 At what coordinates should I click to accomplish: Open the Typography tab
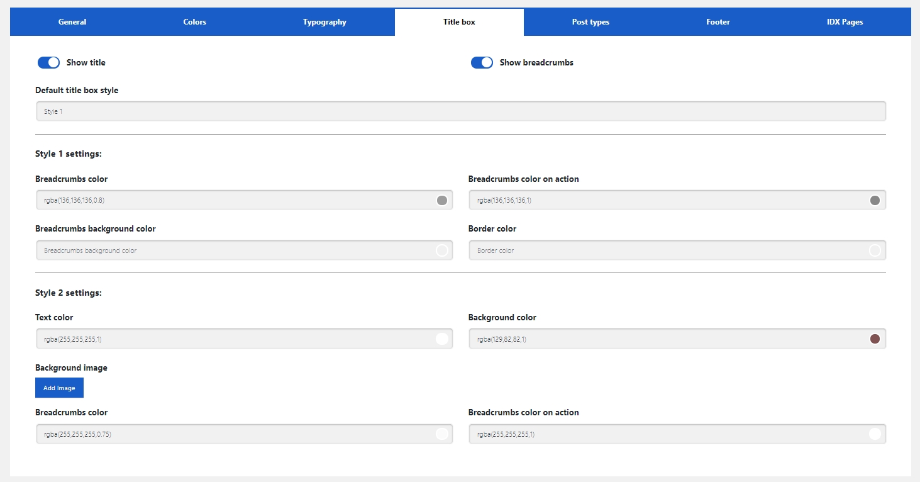click(x=324, y=22)
